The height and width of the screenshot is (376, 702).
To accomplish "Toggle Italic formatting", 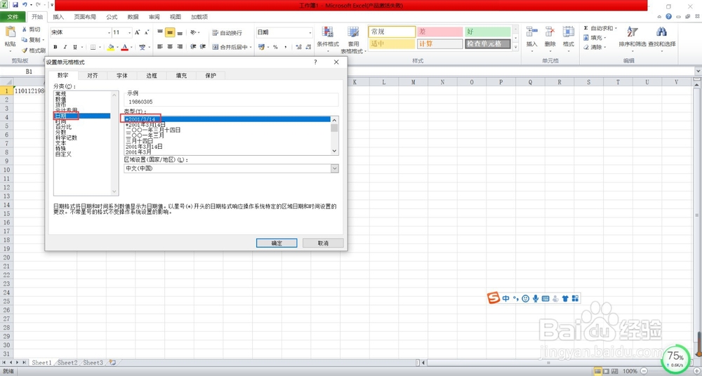I will tap(65, 47).
